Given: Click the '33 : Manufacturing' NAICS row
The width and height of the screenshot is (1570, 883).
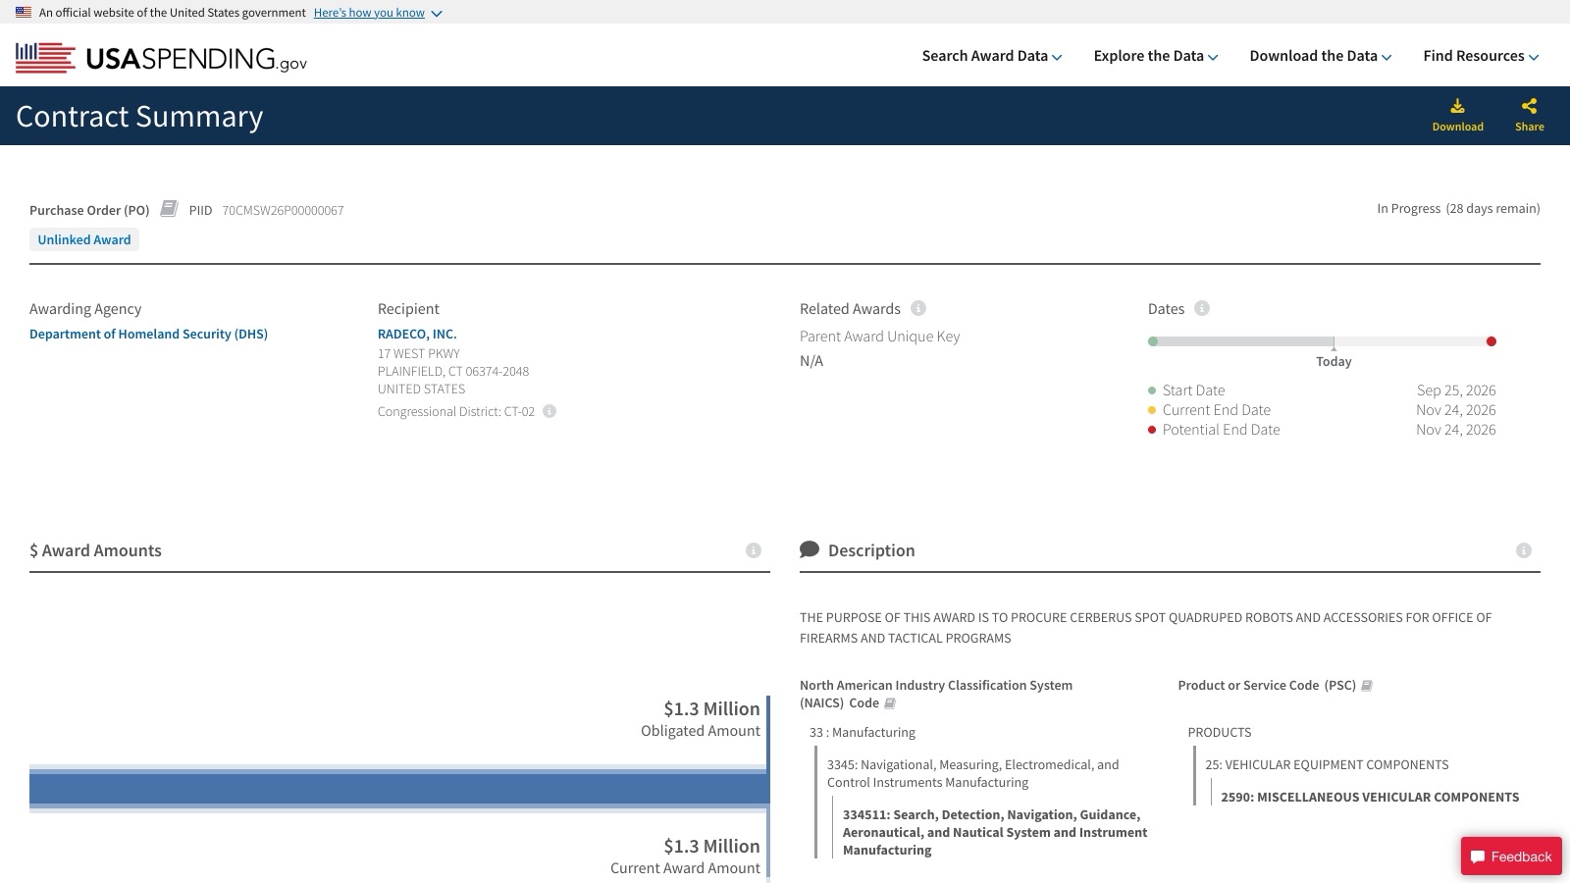Looking at the screenshot, I should [863, 732].
